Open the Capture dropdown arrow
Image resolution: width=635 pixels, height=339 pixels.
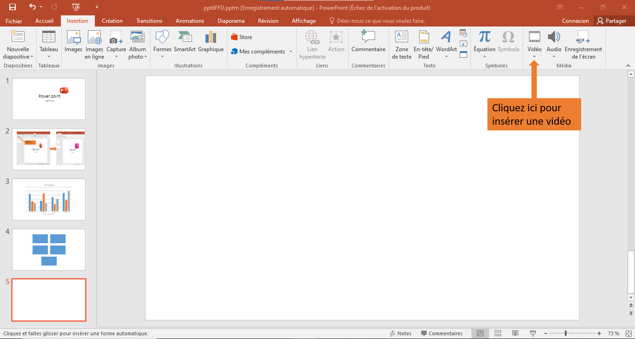point(116,57)
